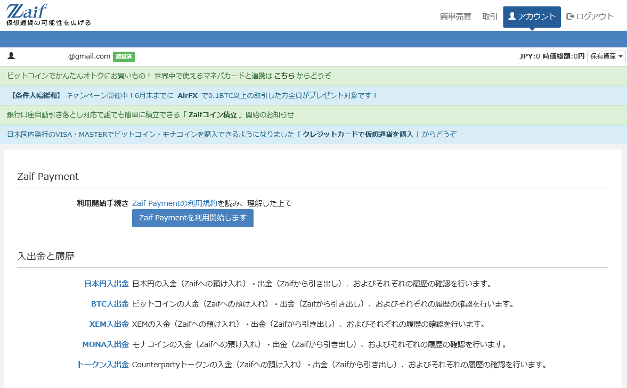This screenshot has width=627, height=388.
Task: Open the Zaif Paymentの利用規約 link
Action: tap(174, 203)
